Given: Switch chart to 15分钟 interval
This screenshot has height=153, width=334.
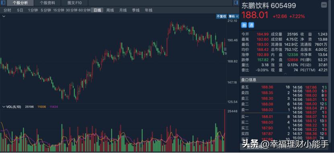Looking at the screenshot, I should point(59,10).
